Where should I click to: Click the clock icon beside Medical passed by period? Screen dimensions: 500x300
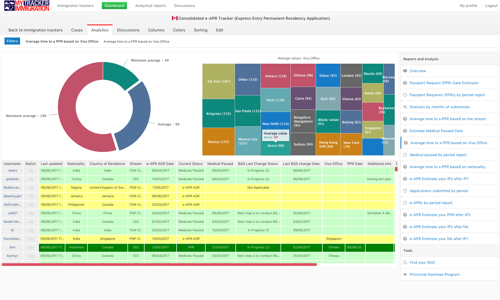405,155
